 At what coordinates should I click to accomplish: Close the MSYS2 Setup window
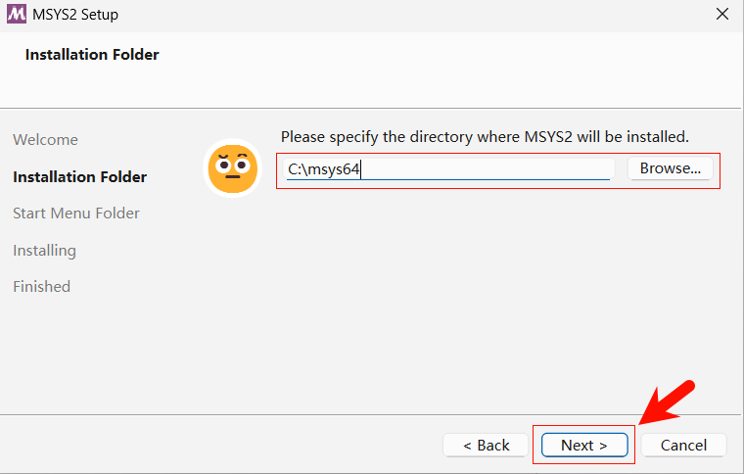click(721, 15)
